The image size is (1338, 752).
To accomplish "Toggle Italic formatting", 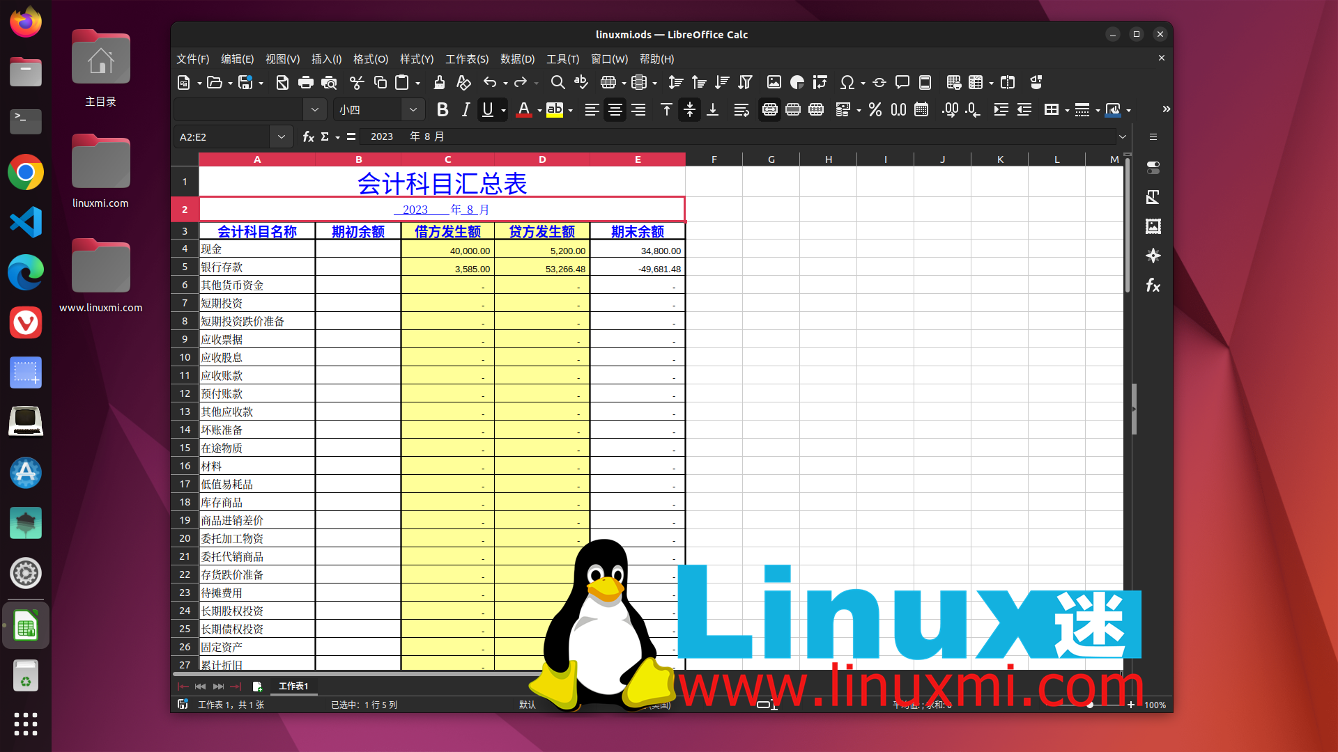I will [x=465, y=110].
